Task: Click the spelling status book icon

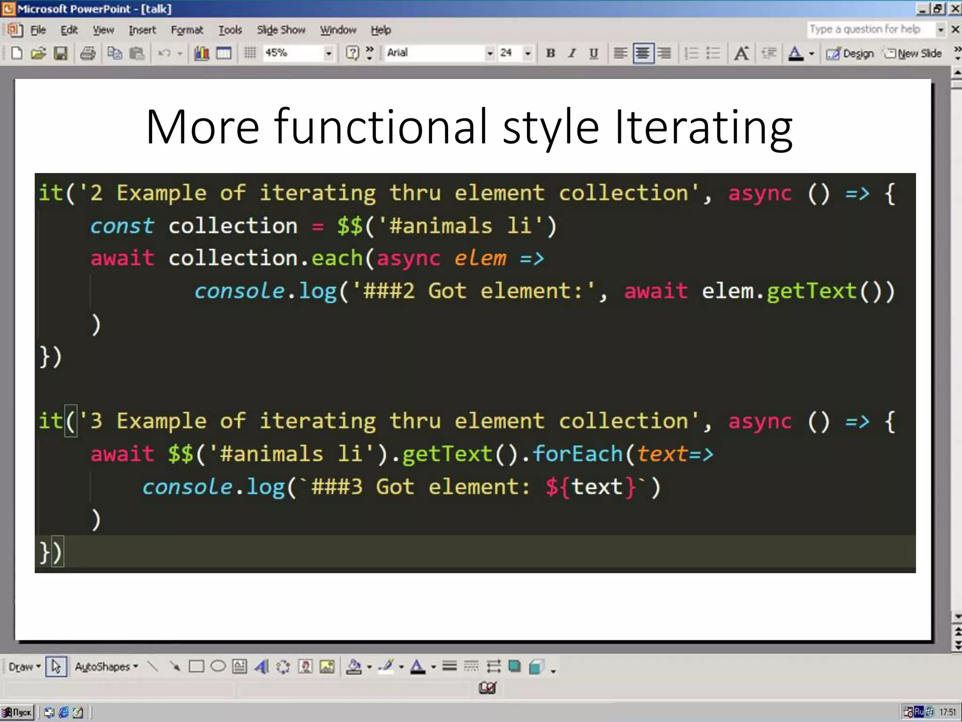Action: (488, 688)
